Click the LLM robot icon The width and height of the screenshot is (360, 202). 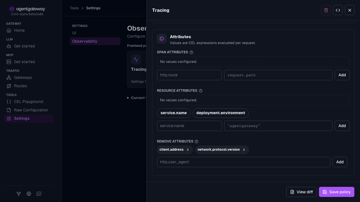click(9, 46)
